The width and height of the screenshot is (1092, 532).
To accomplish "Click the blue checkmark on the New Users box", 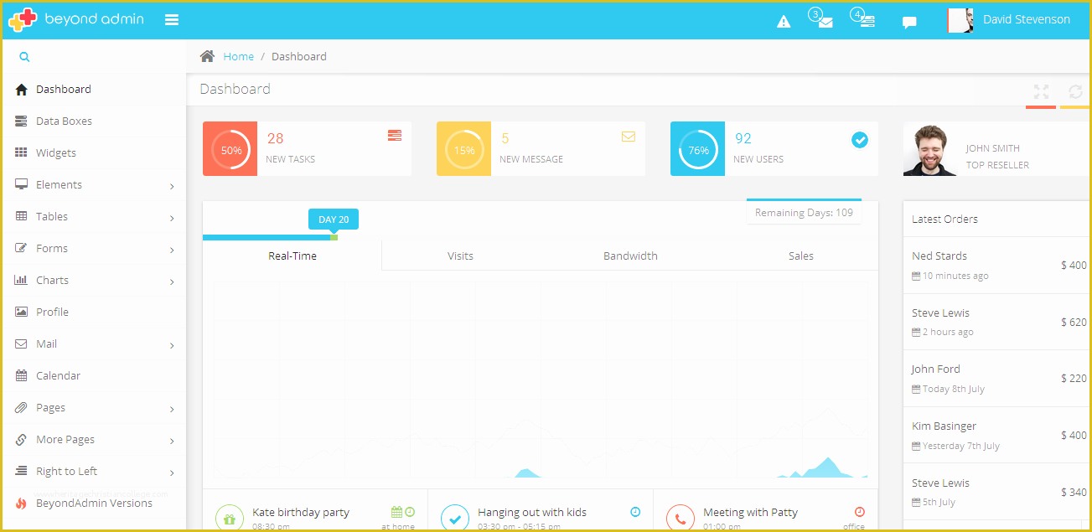I will 860,140.
